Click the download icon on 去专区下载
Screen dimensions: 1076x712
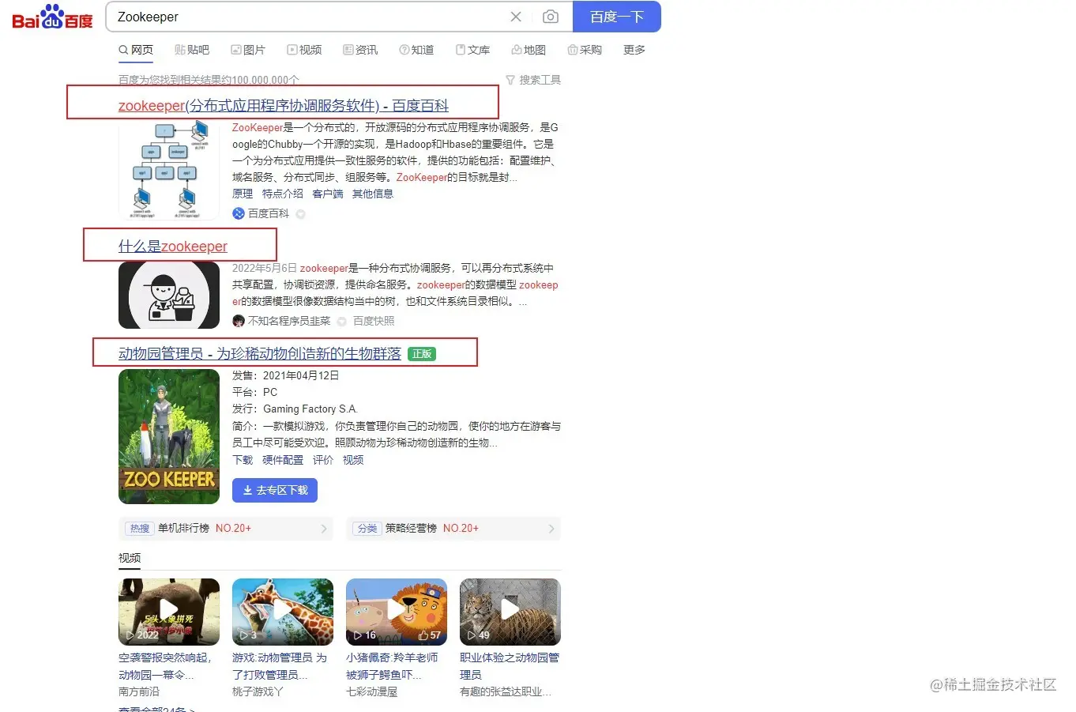250,490
